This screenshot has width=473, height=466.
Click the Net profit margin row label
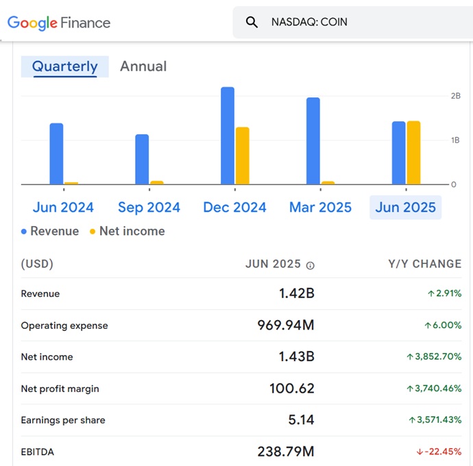pyautogui.click(x=60, y=389)
